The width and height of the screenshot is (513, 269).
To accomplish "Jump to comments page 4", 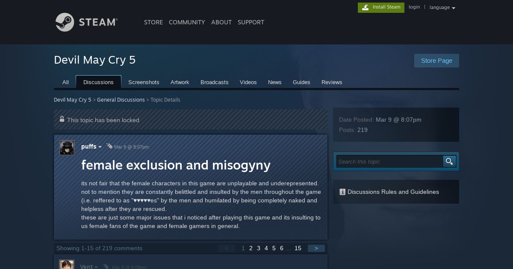I will coord(266,248).
